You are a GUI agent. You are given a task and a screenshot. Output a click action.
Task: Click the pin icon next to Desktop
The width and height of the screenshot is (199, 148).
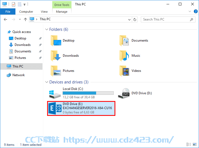click(40, 38)
